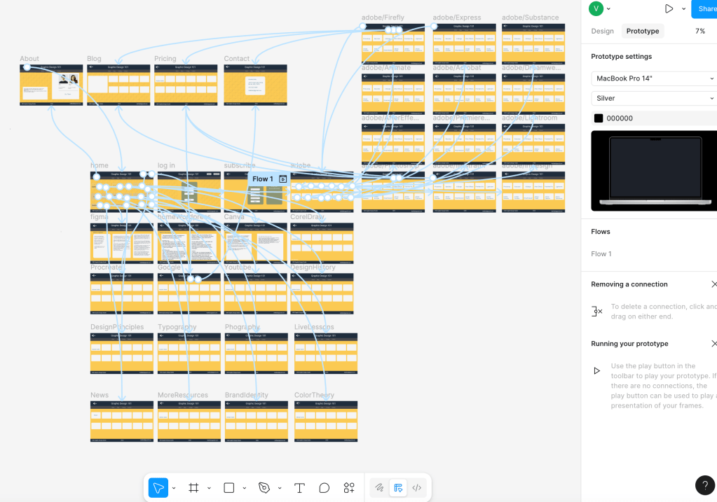Click the Help question mark button
Viewport: 717px width, 502px height.
point(705,485)
